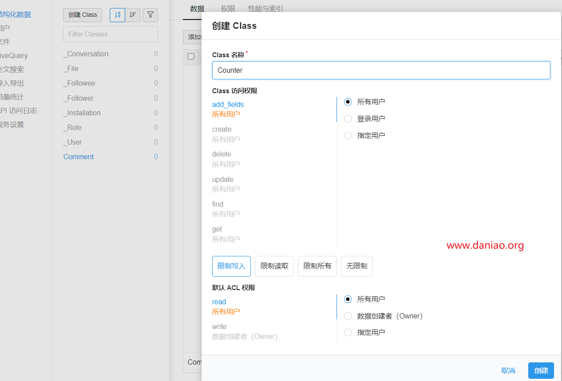Image resolution: width=562 pixels, height=381 pixels.
Task: Click the Class 名称 input field
Action: (381, 70)
